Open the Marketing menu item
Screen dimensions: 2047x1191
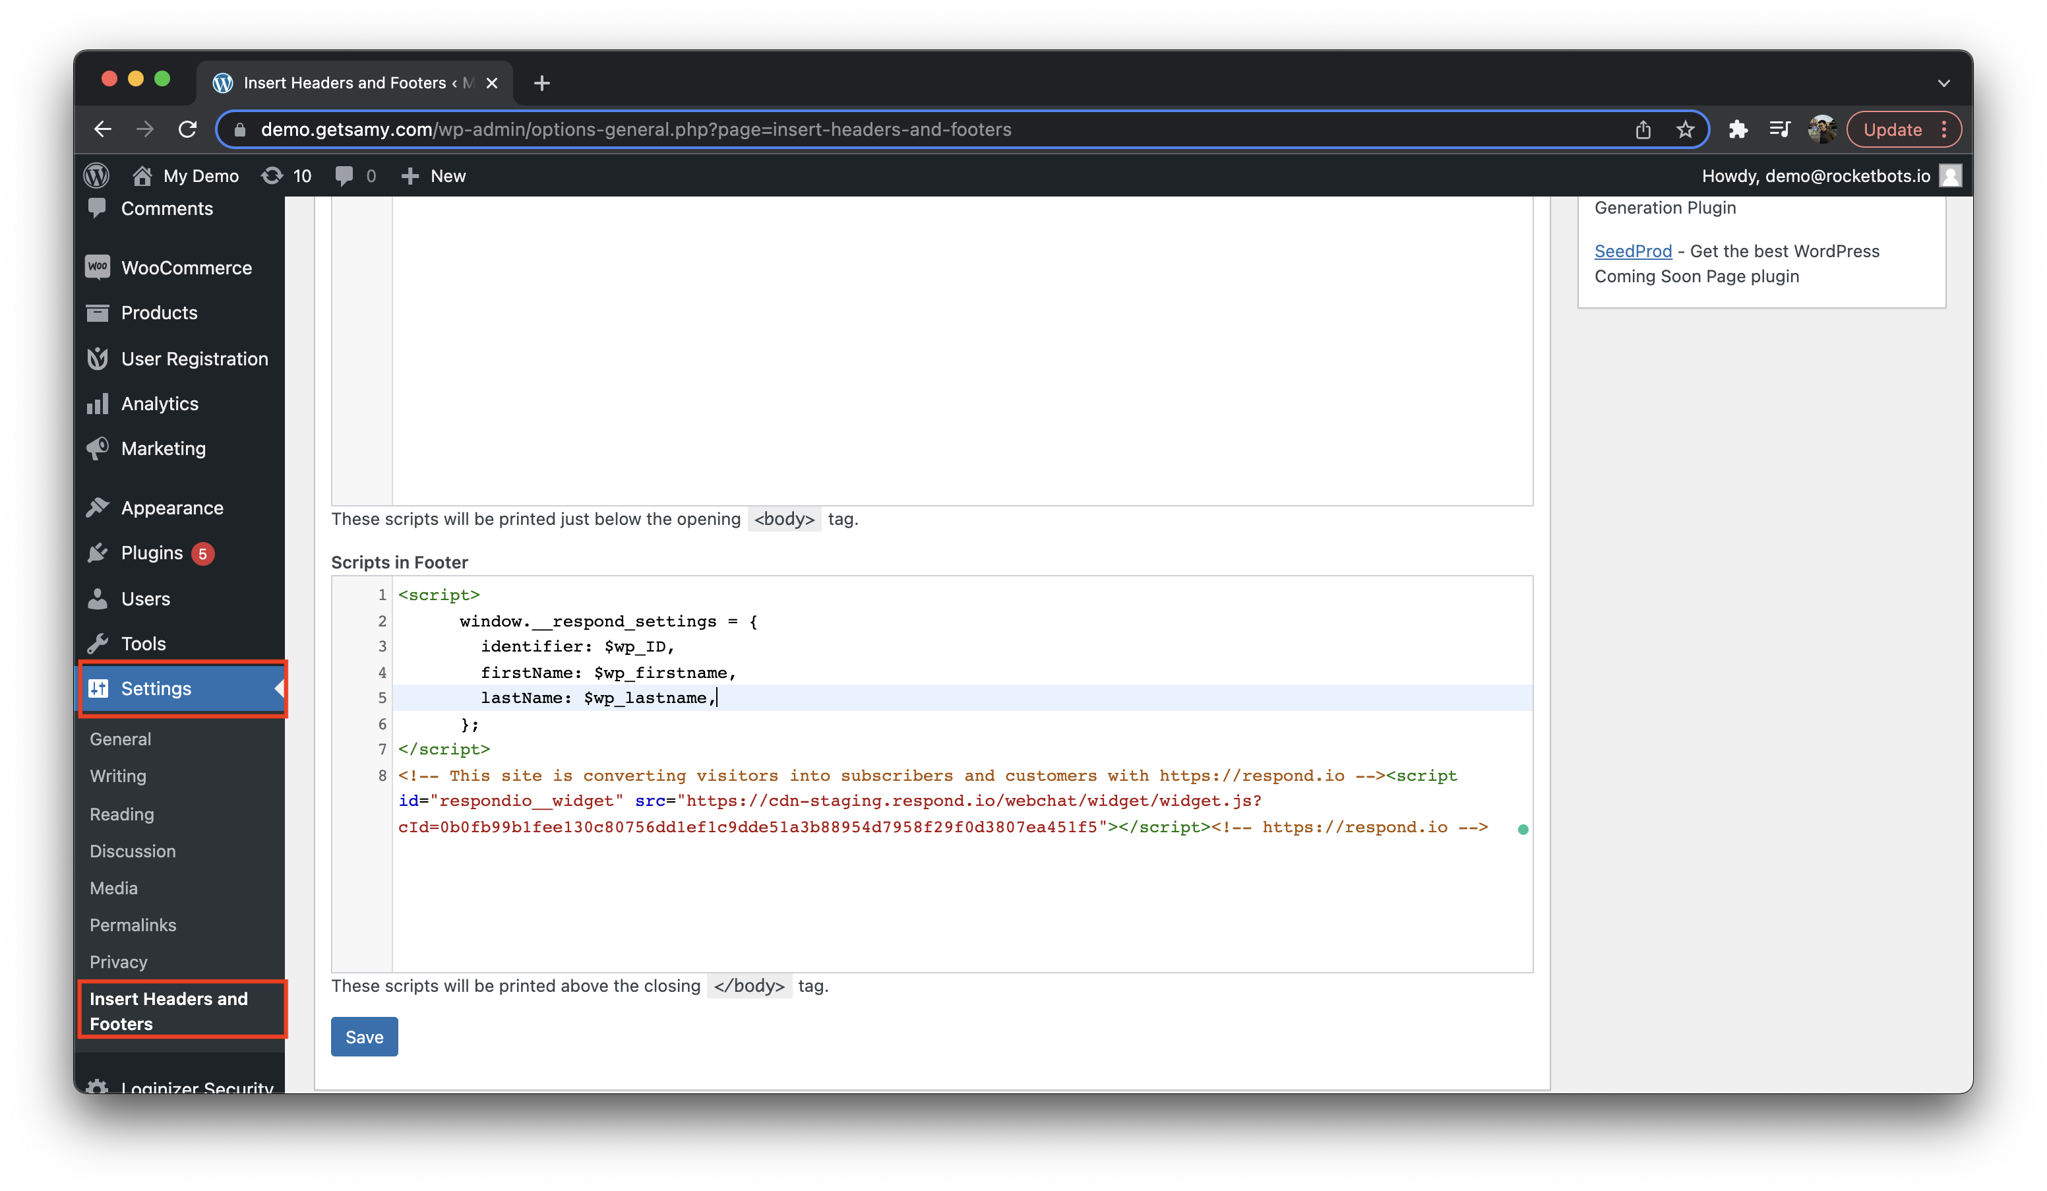point(163,448)
